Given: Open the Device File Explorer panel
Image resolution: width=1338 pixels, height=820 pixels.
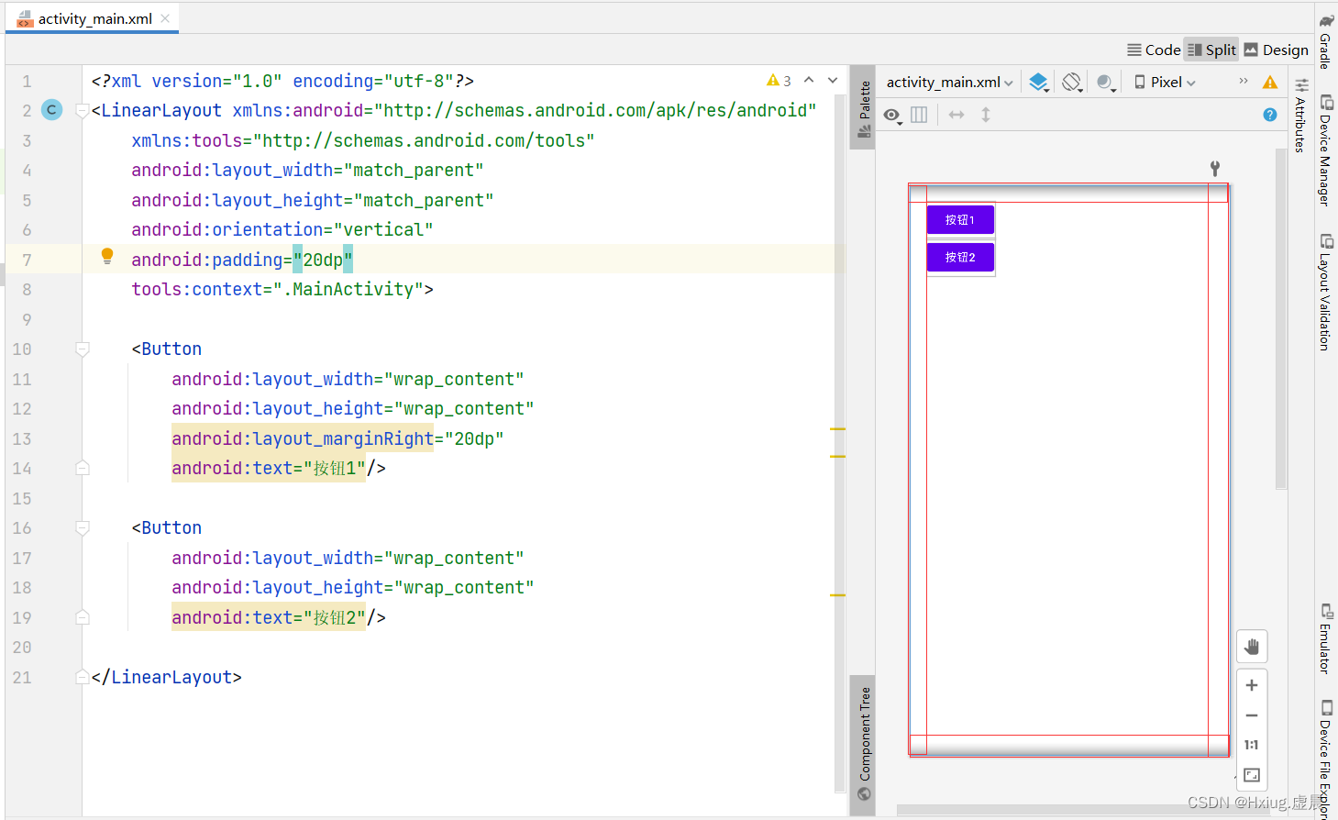Looking at the screenshot, I should coord(1326,758).
